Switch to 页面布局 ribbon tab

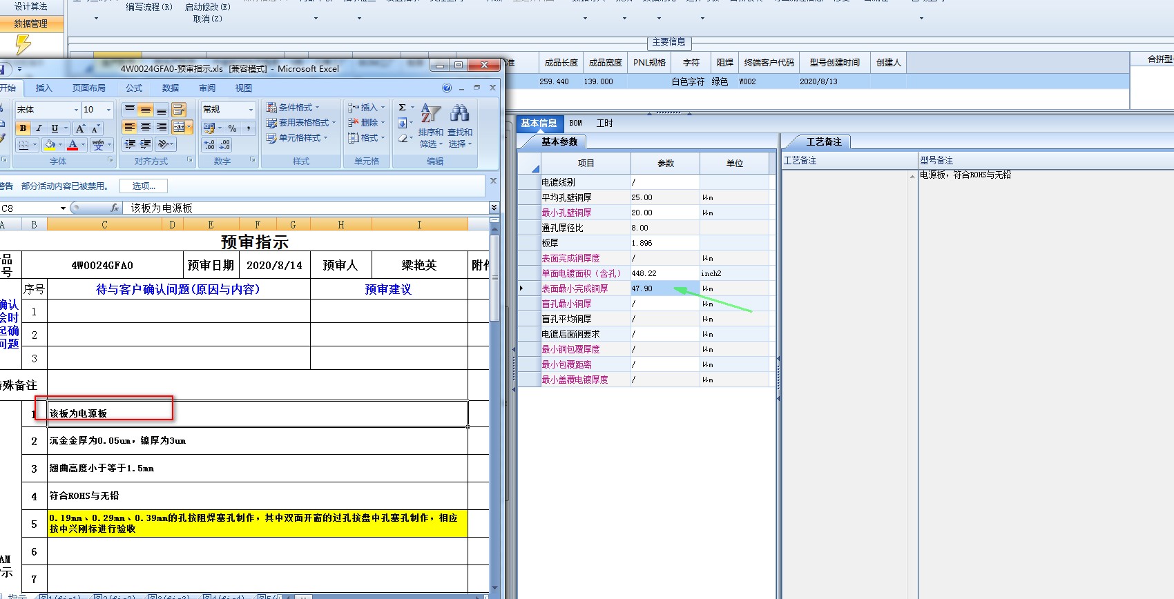[89, 88]
